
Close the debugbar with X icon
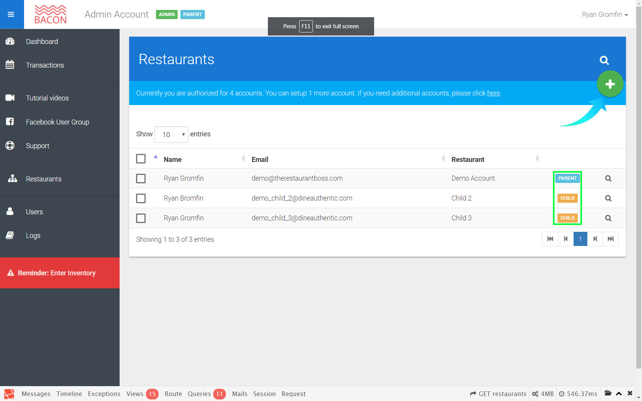pyautogui.click(x=630, y=393)
